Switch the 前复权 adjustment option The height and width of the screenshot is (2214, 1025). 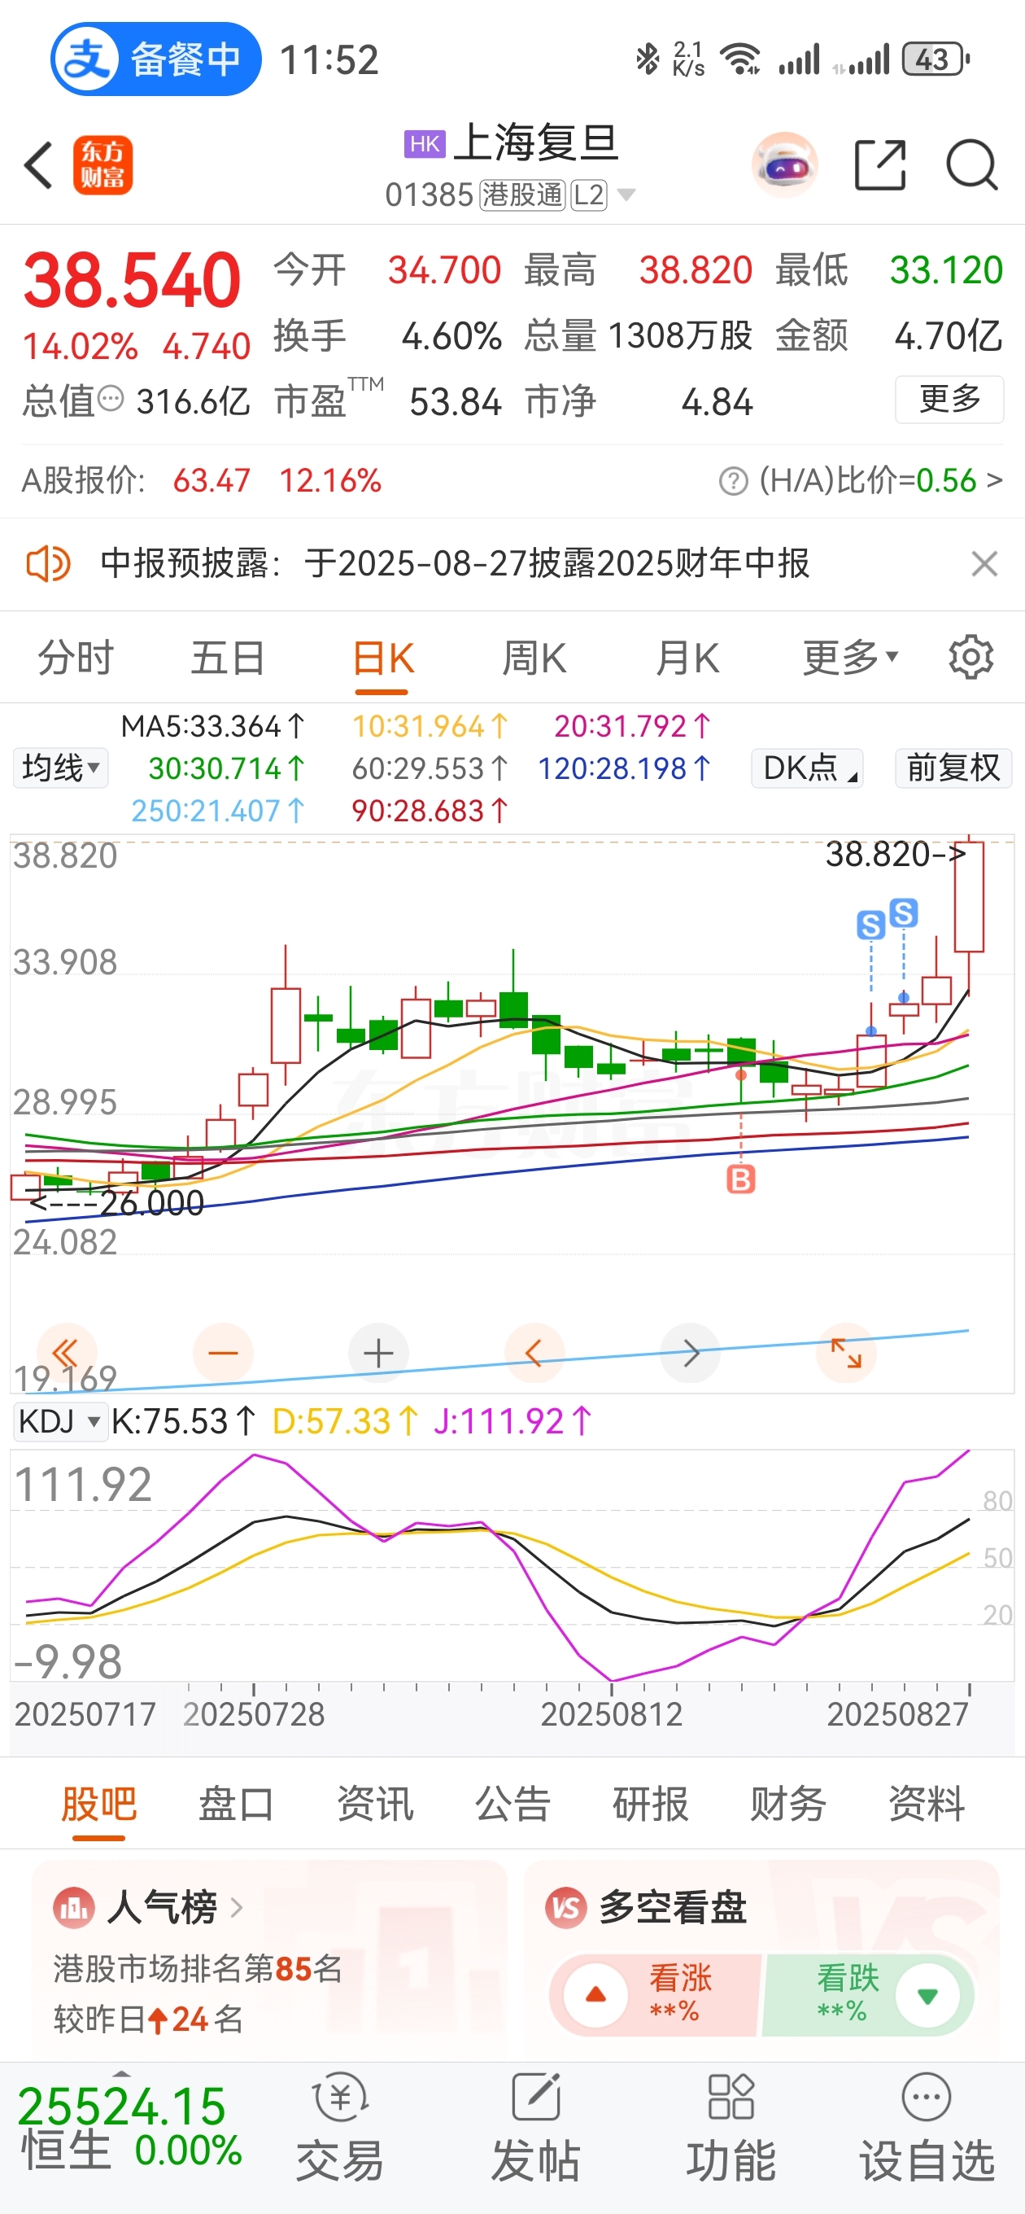953,768
